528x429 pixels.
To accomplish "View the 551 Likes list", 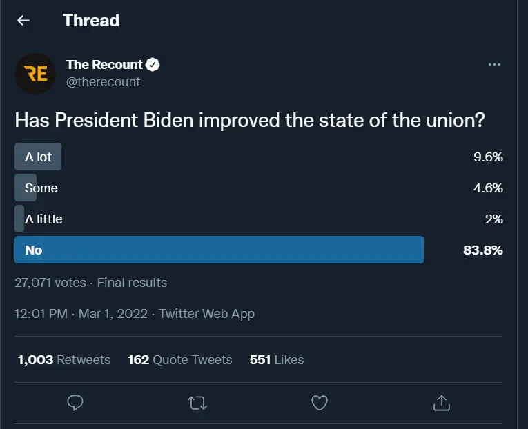I will pos(277,359).
